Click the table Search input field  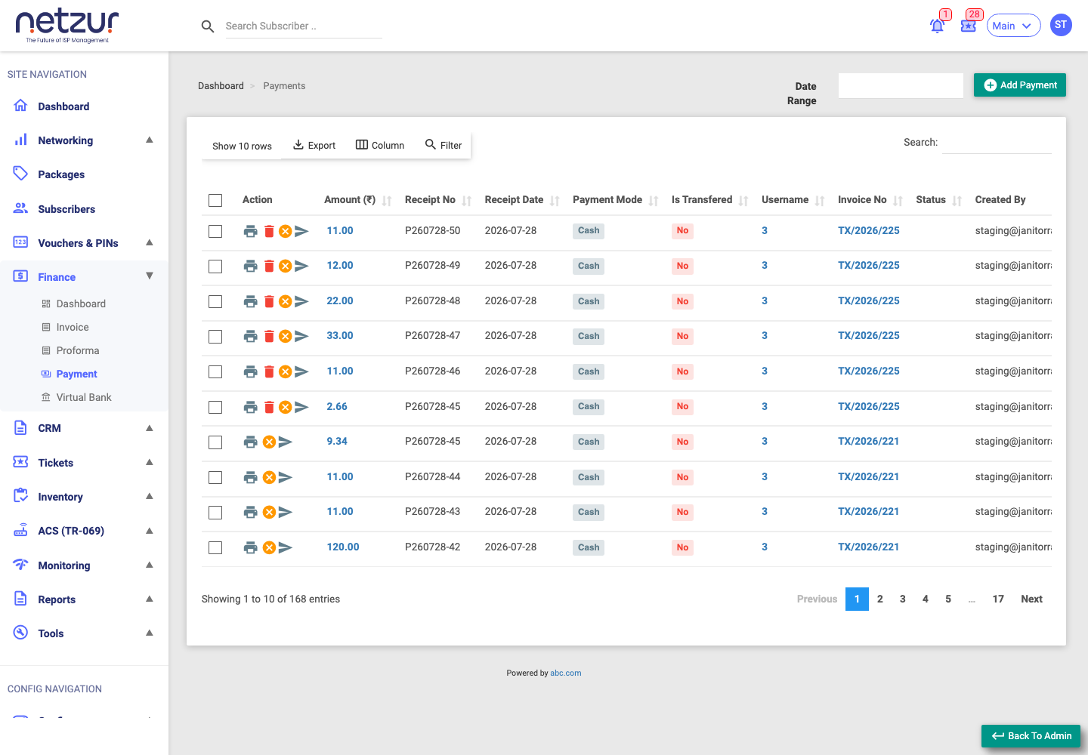pyautogui.click(x=997, y=142)
